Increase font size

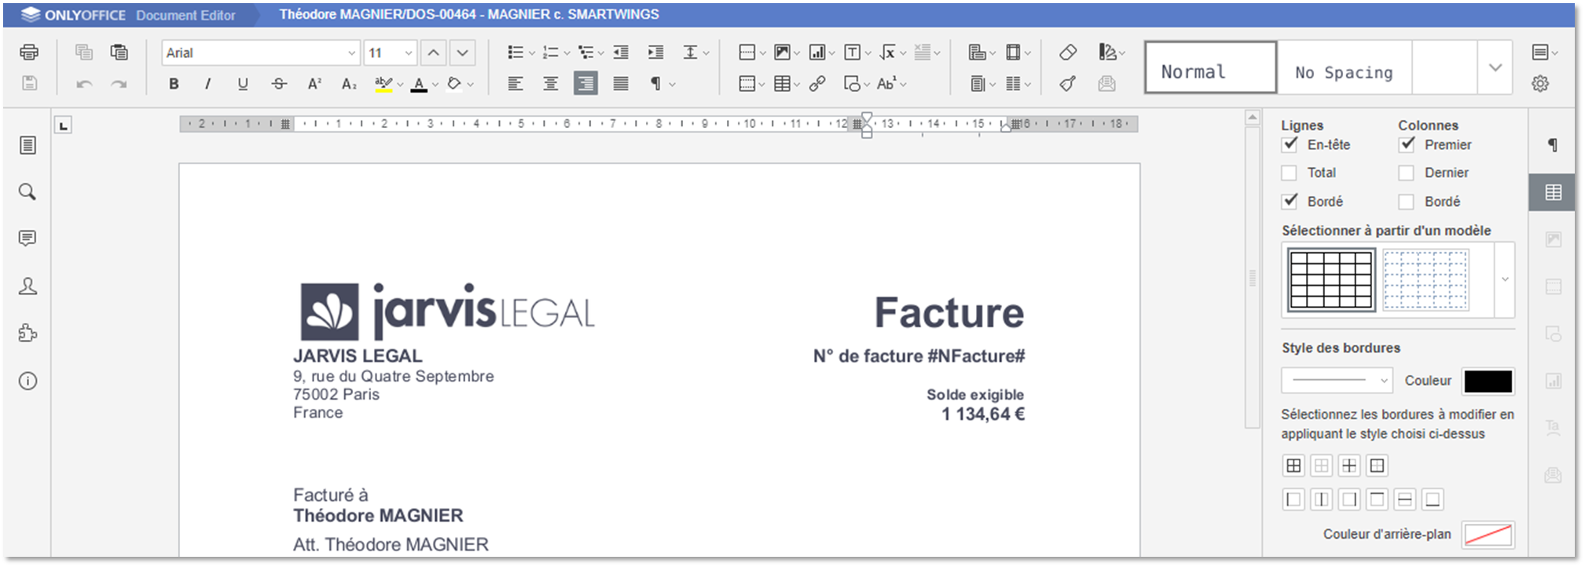coord(433,53)
